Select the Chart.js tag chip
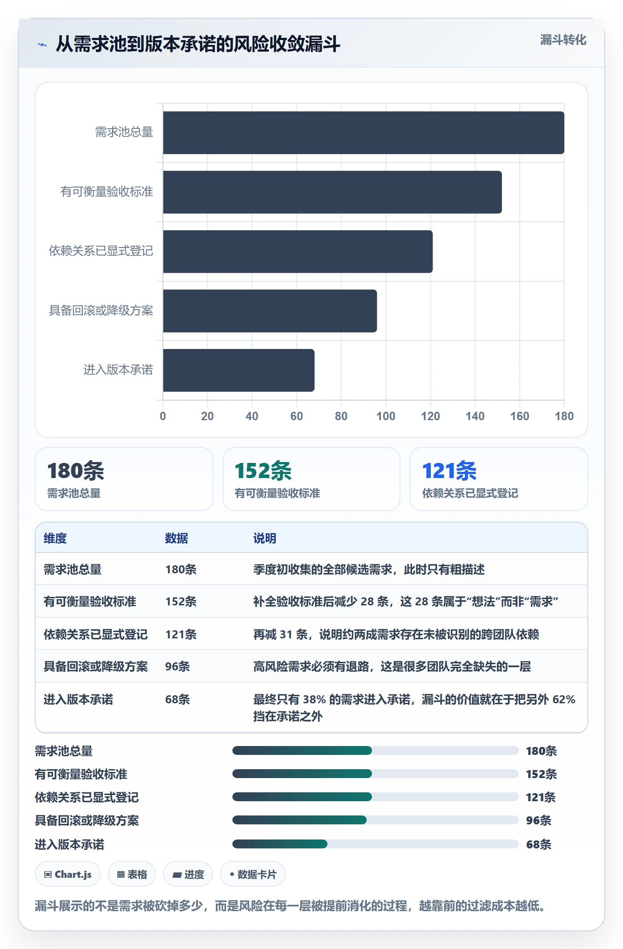The width and height of the screenshot is (623, 949). point(68,874)
